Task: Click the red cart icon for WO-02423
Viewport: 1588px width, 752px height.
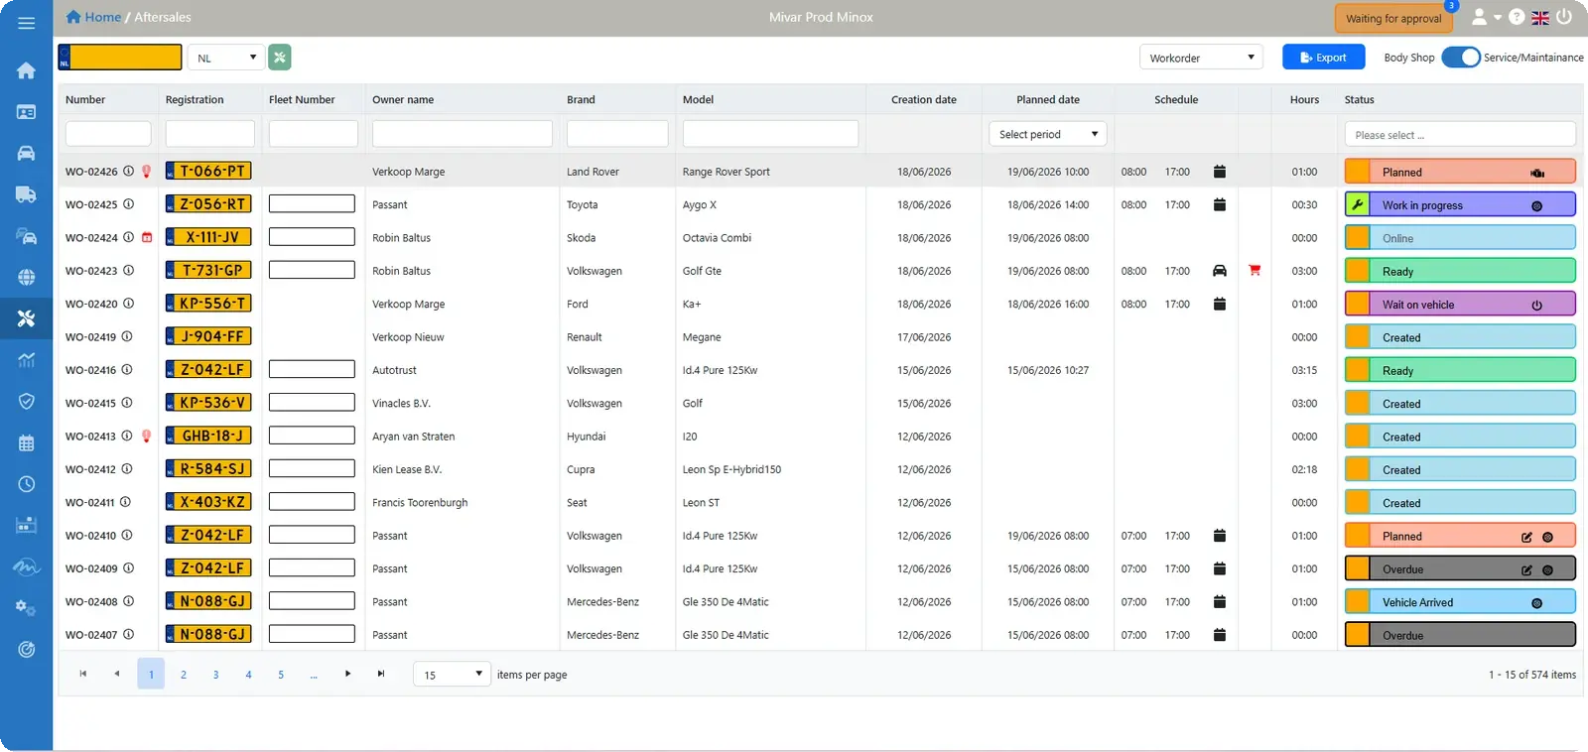Action: point(1255,270)
